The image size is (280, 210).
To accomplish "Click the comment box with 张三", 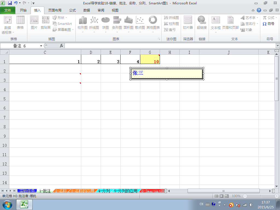I will [x=167, y=74].
